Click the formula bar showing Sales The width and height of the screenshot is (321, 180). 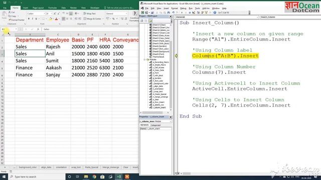90,29
